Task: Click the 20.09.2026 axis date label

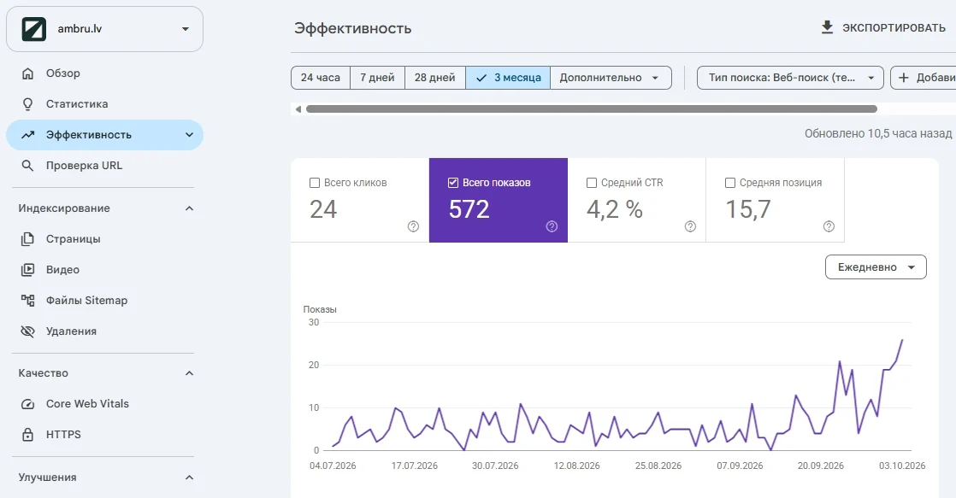Action: click(821, 466)
